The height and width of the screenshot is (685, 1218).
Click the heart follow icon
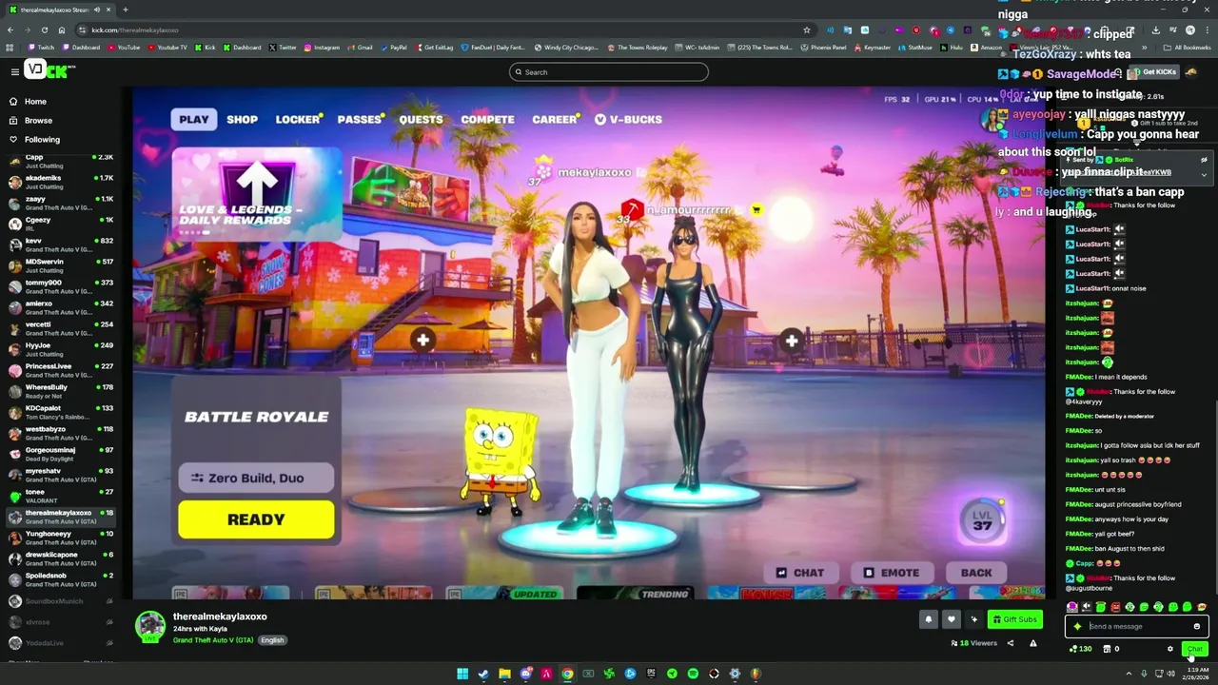click(951, 619)
